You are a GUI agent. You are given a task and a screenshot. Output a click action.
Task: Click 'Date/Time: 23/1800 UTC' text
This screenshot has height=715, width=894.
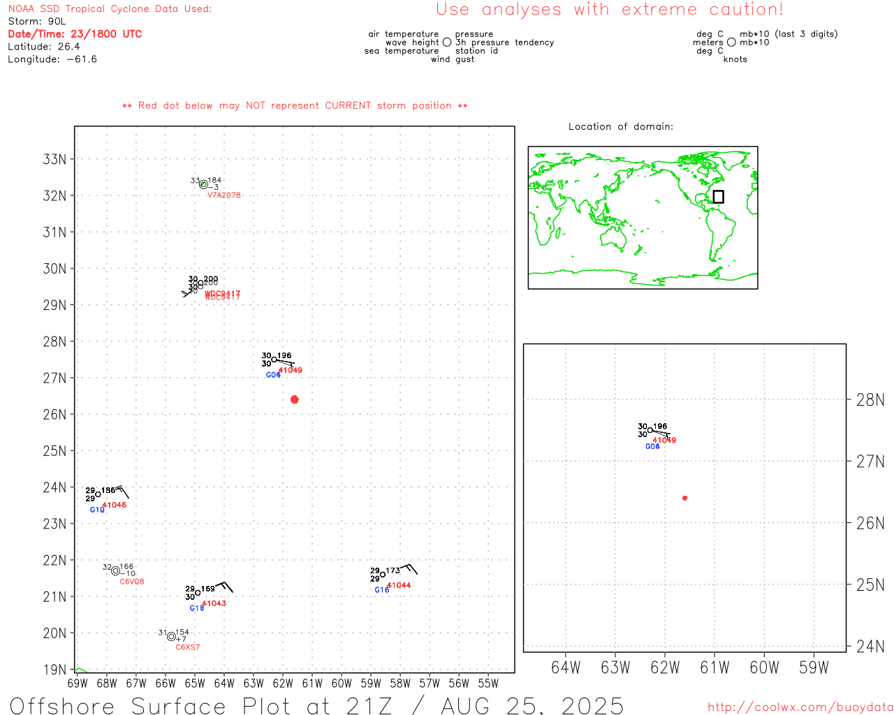tap(75, 34)
